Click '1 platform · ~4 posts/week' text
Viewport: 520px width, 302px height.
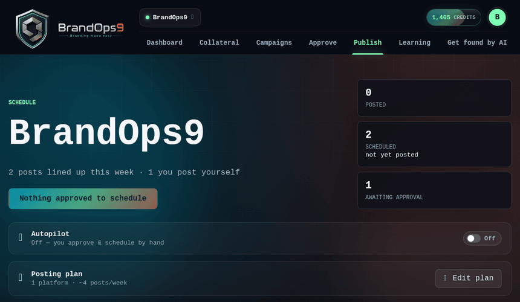click(79, 283)
